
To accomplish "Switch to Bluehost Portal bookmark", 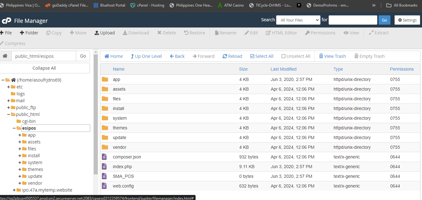I will (x=109, y=5).
